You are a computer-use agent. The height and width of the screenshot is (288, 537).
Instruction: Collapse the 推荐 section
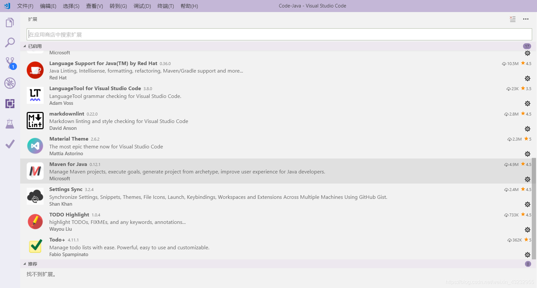pos(24,264)
